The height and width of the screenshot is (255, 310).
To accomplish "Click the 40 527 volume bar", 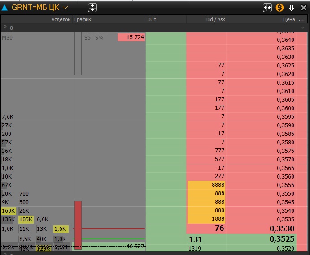I will click(x=109, y=246).
